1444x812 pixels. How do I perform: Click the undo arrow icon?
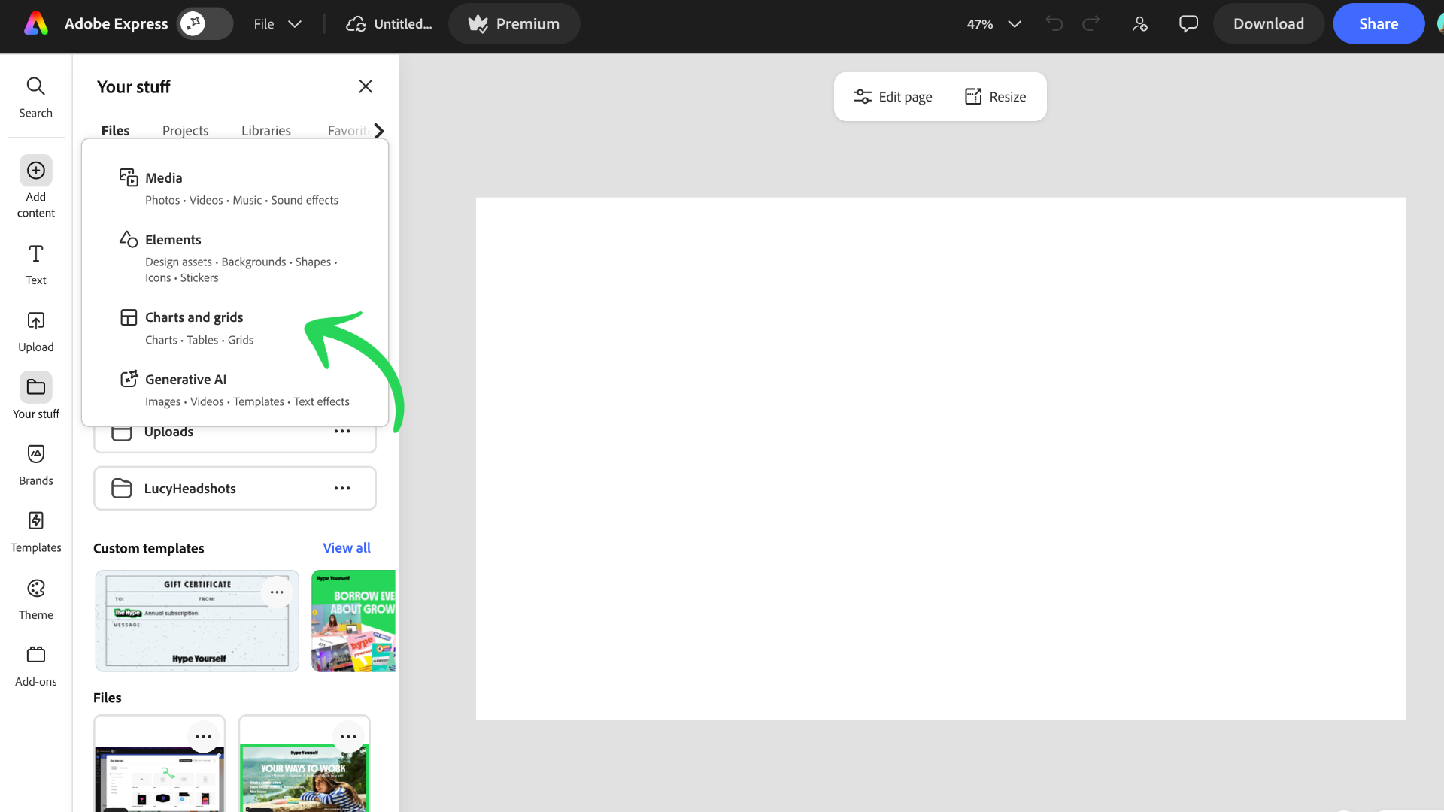(x=1054, y=24)
